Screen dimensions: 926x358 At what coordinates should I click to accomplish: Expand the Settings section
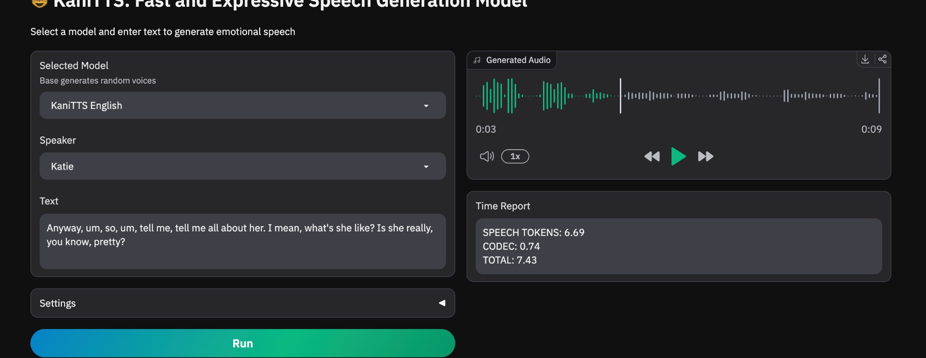pos(242,303)
